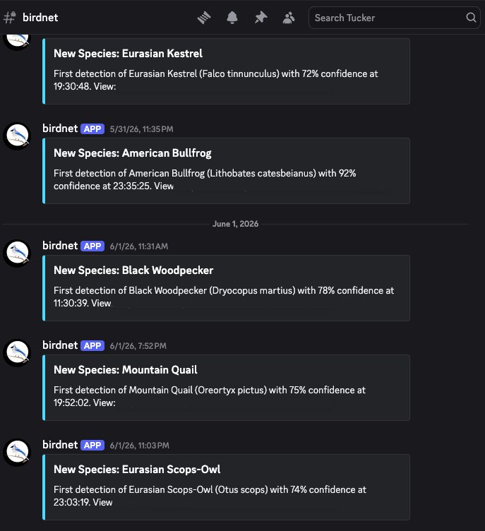The width and height of the screenshot is (485, 531).
Task: Select the New Species: Black Woodpecker title
Action: coord(133,270)
